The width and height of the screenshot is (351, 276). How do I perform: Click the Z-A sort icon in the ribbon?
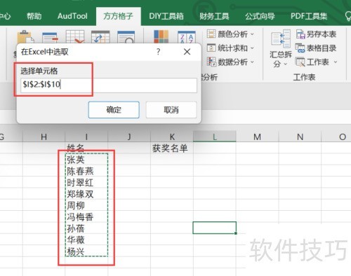click(187, 37)
